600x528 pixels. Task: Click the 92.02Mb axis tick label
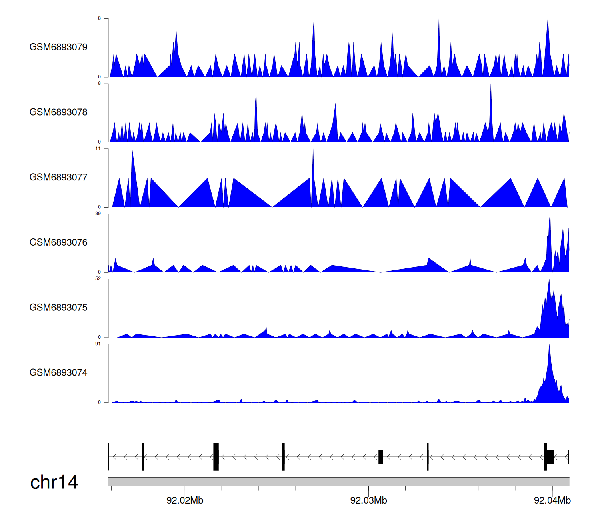point(185,500)
